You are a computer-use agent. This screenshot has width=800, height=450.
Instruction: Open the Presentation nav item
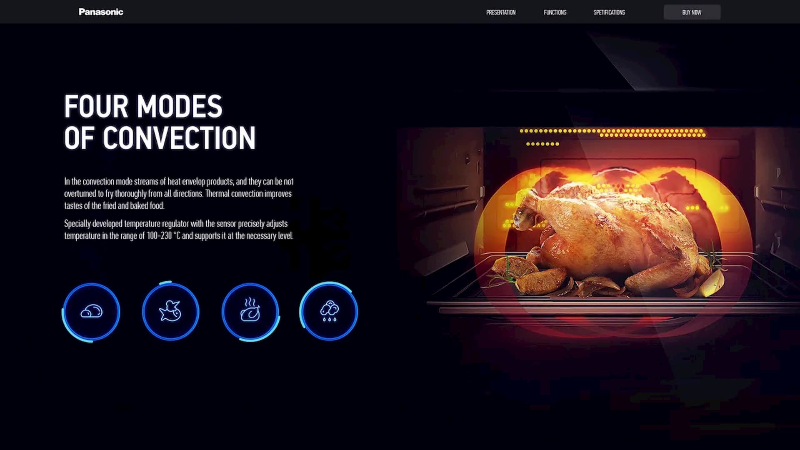click(x=501, y=12)
